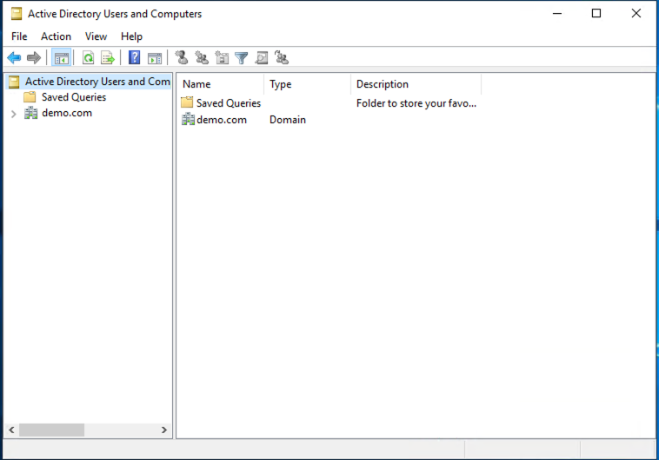Create a new user with toolbar icon
This screenshot has height=460, width=659.
[182, 57]
